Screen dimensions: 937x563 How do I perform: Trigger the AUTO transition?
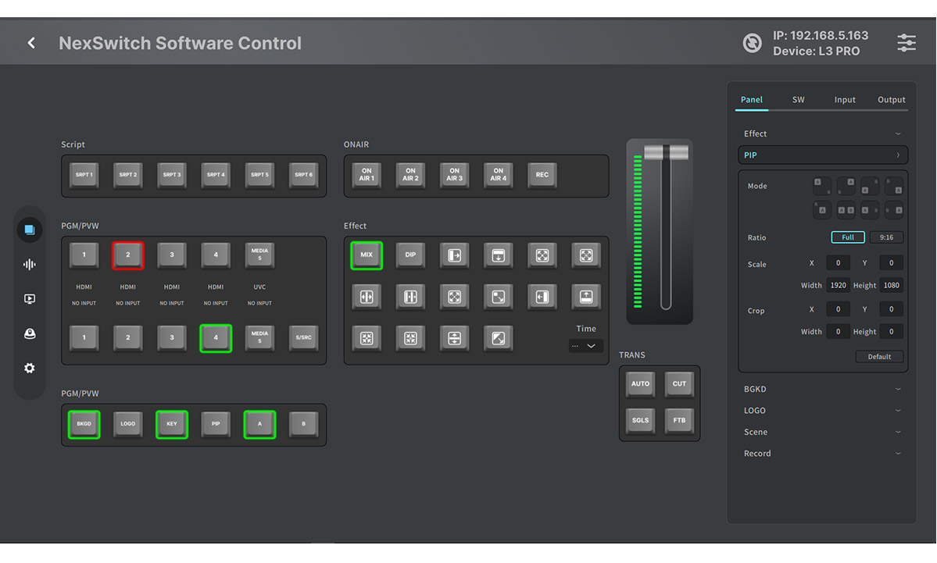(x=640, y=384)
